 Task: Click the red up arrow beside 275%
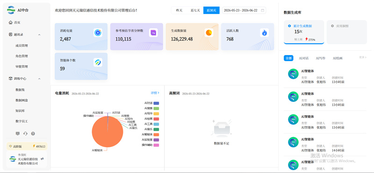[x=307, y=39]
